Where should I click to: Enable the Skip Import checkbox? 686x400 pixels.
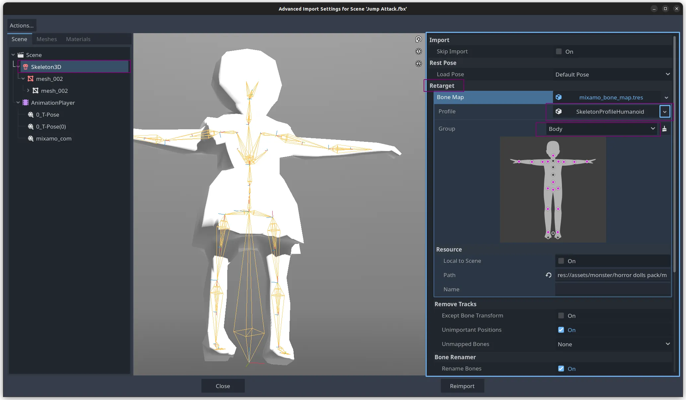(559, 52)
